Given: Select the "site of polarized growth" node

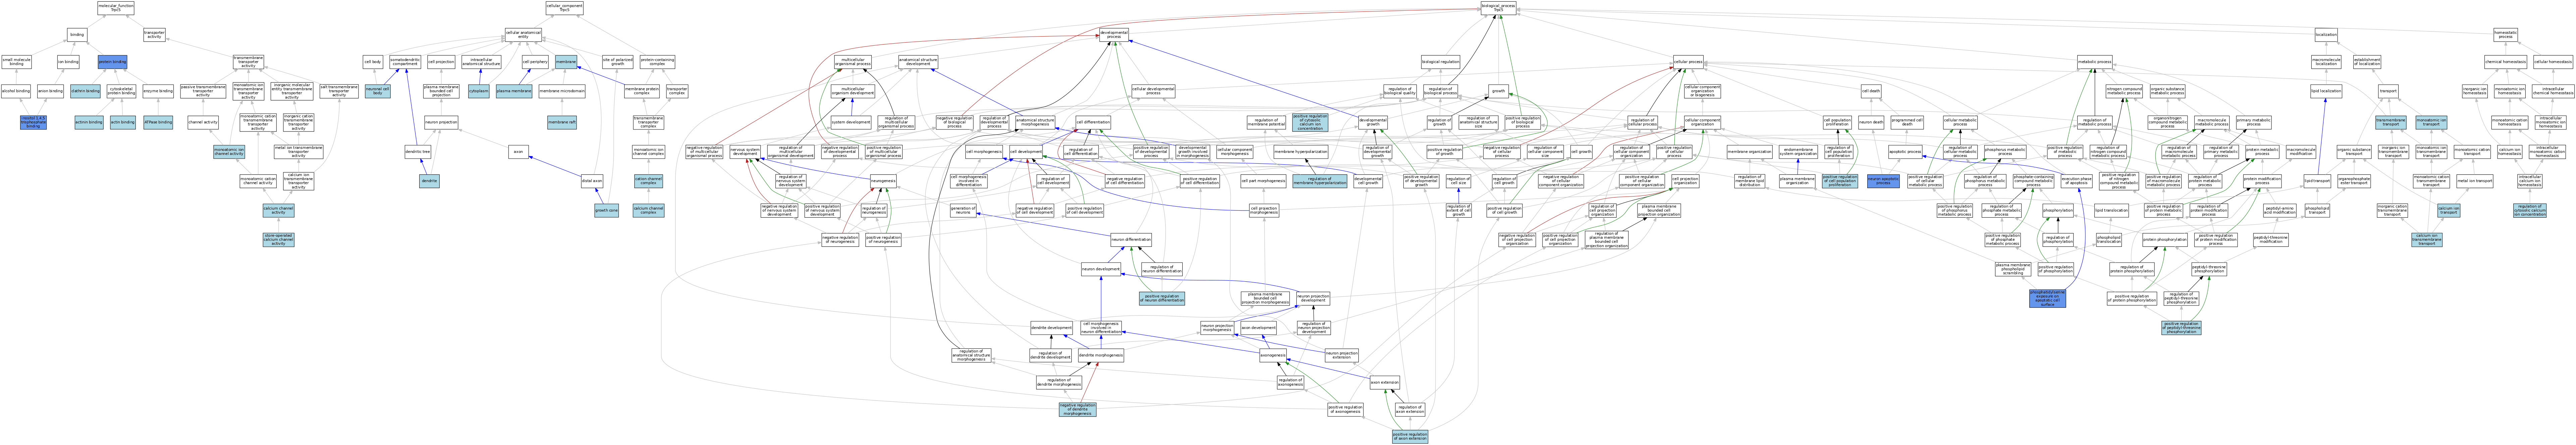Looking at the screenshot, I should [x=617, y=62].
